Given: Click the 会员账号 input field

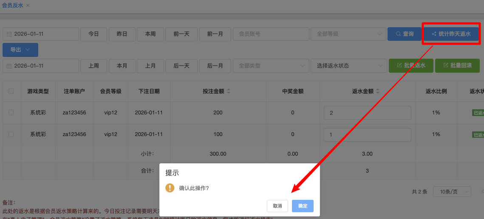Looking at the screenshot, I should click(x=271, y=34).
